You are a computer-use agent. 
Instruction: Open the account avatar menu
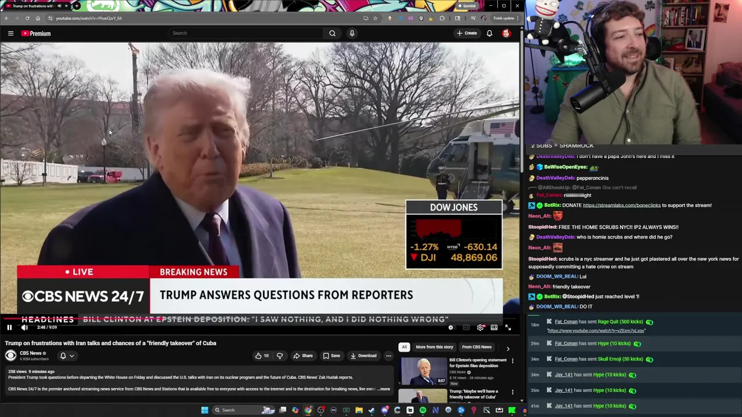506,33
